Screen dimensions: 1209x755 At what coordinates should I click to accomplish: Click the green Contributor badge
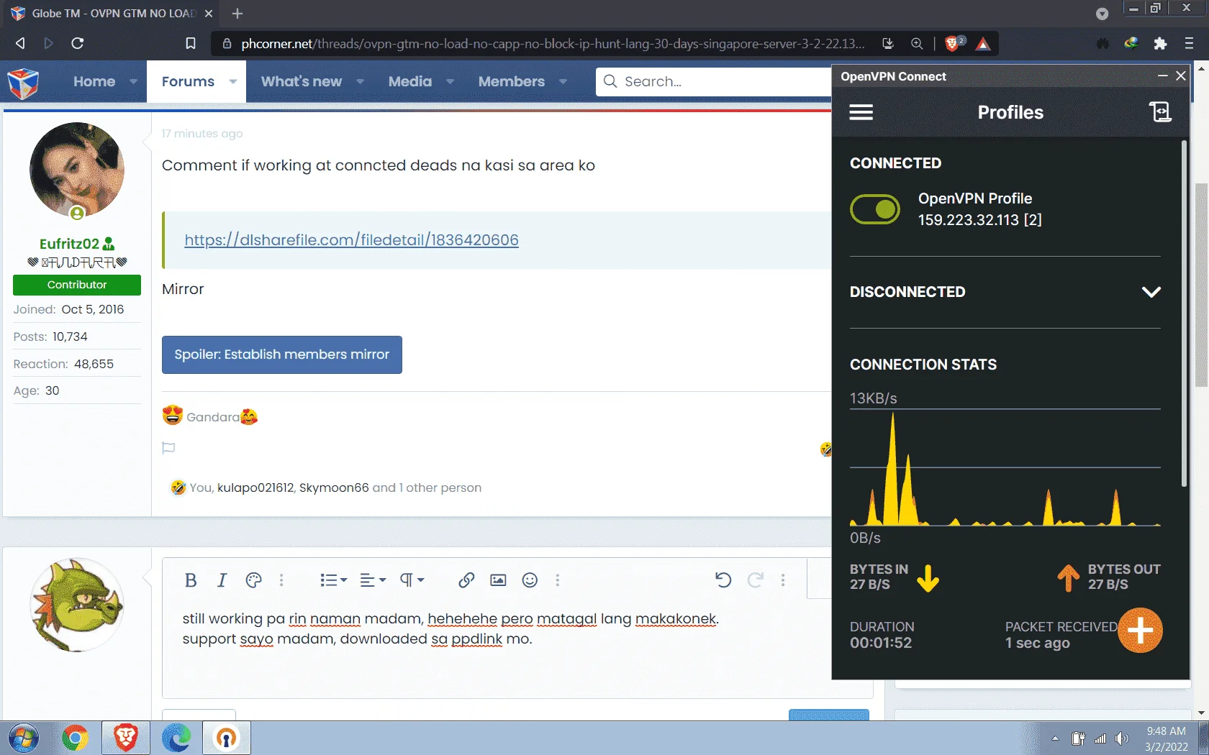pyautogui.click(x=77, y=285)
